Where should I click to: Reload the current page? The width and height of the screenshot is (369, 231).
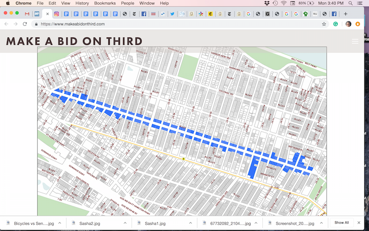25,24
